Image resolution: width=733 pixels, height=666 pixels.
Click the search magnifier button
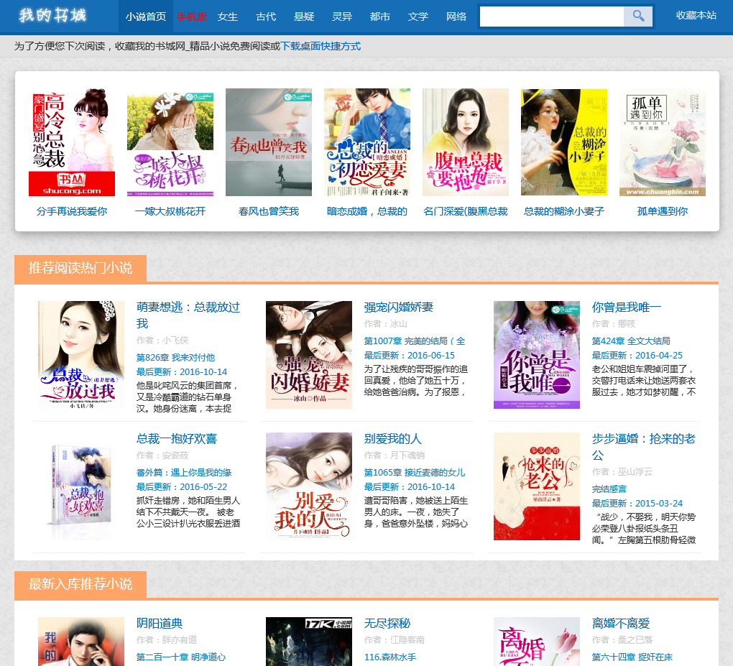click(638, 17)
